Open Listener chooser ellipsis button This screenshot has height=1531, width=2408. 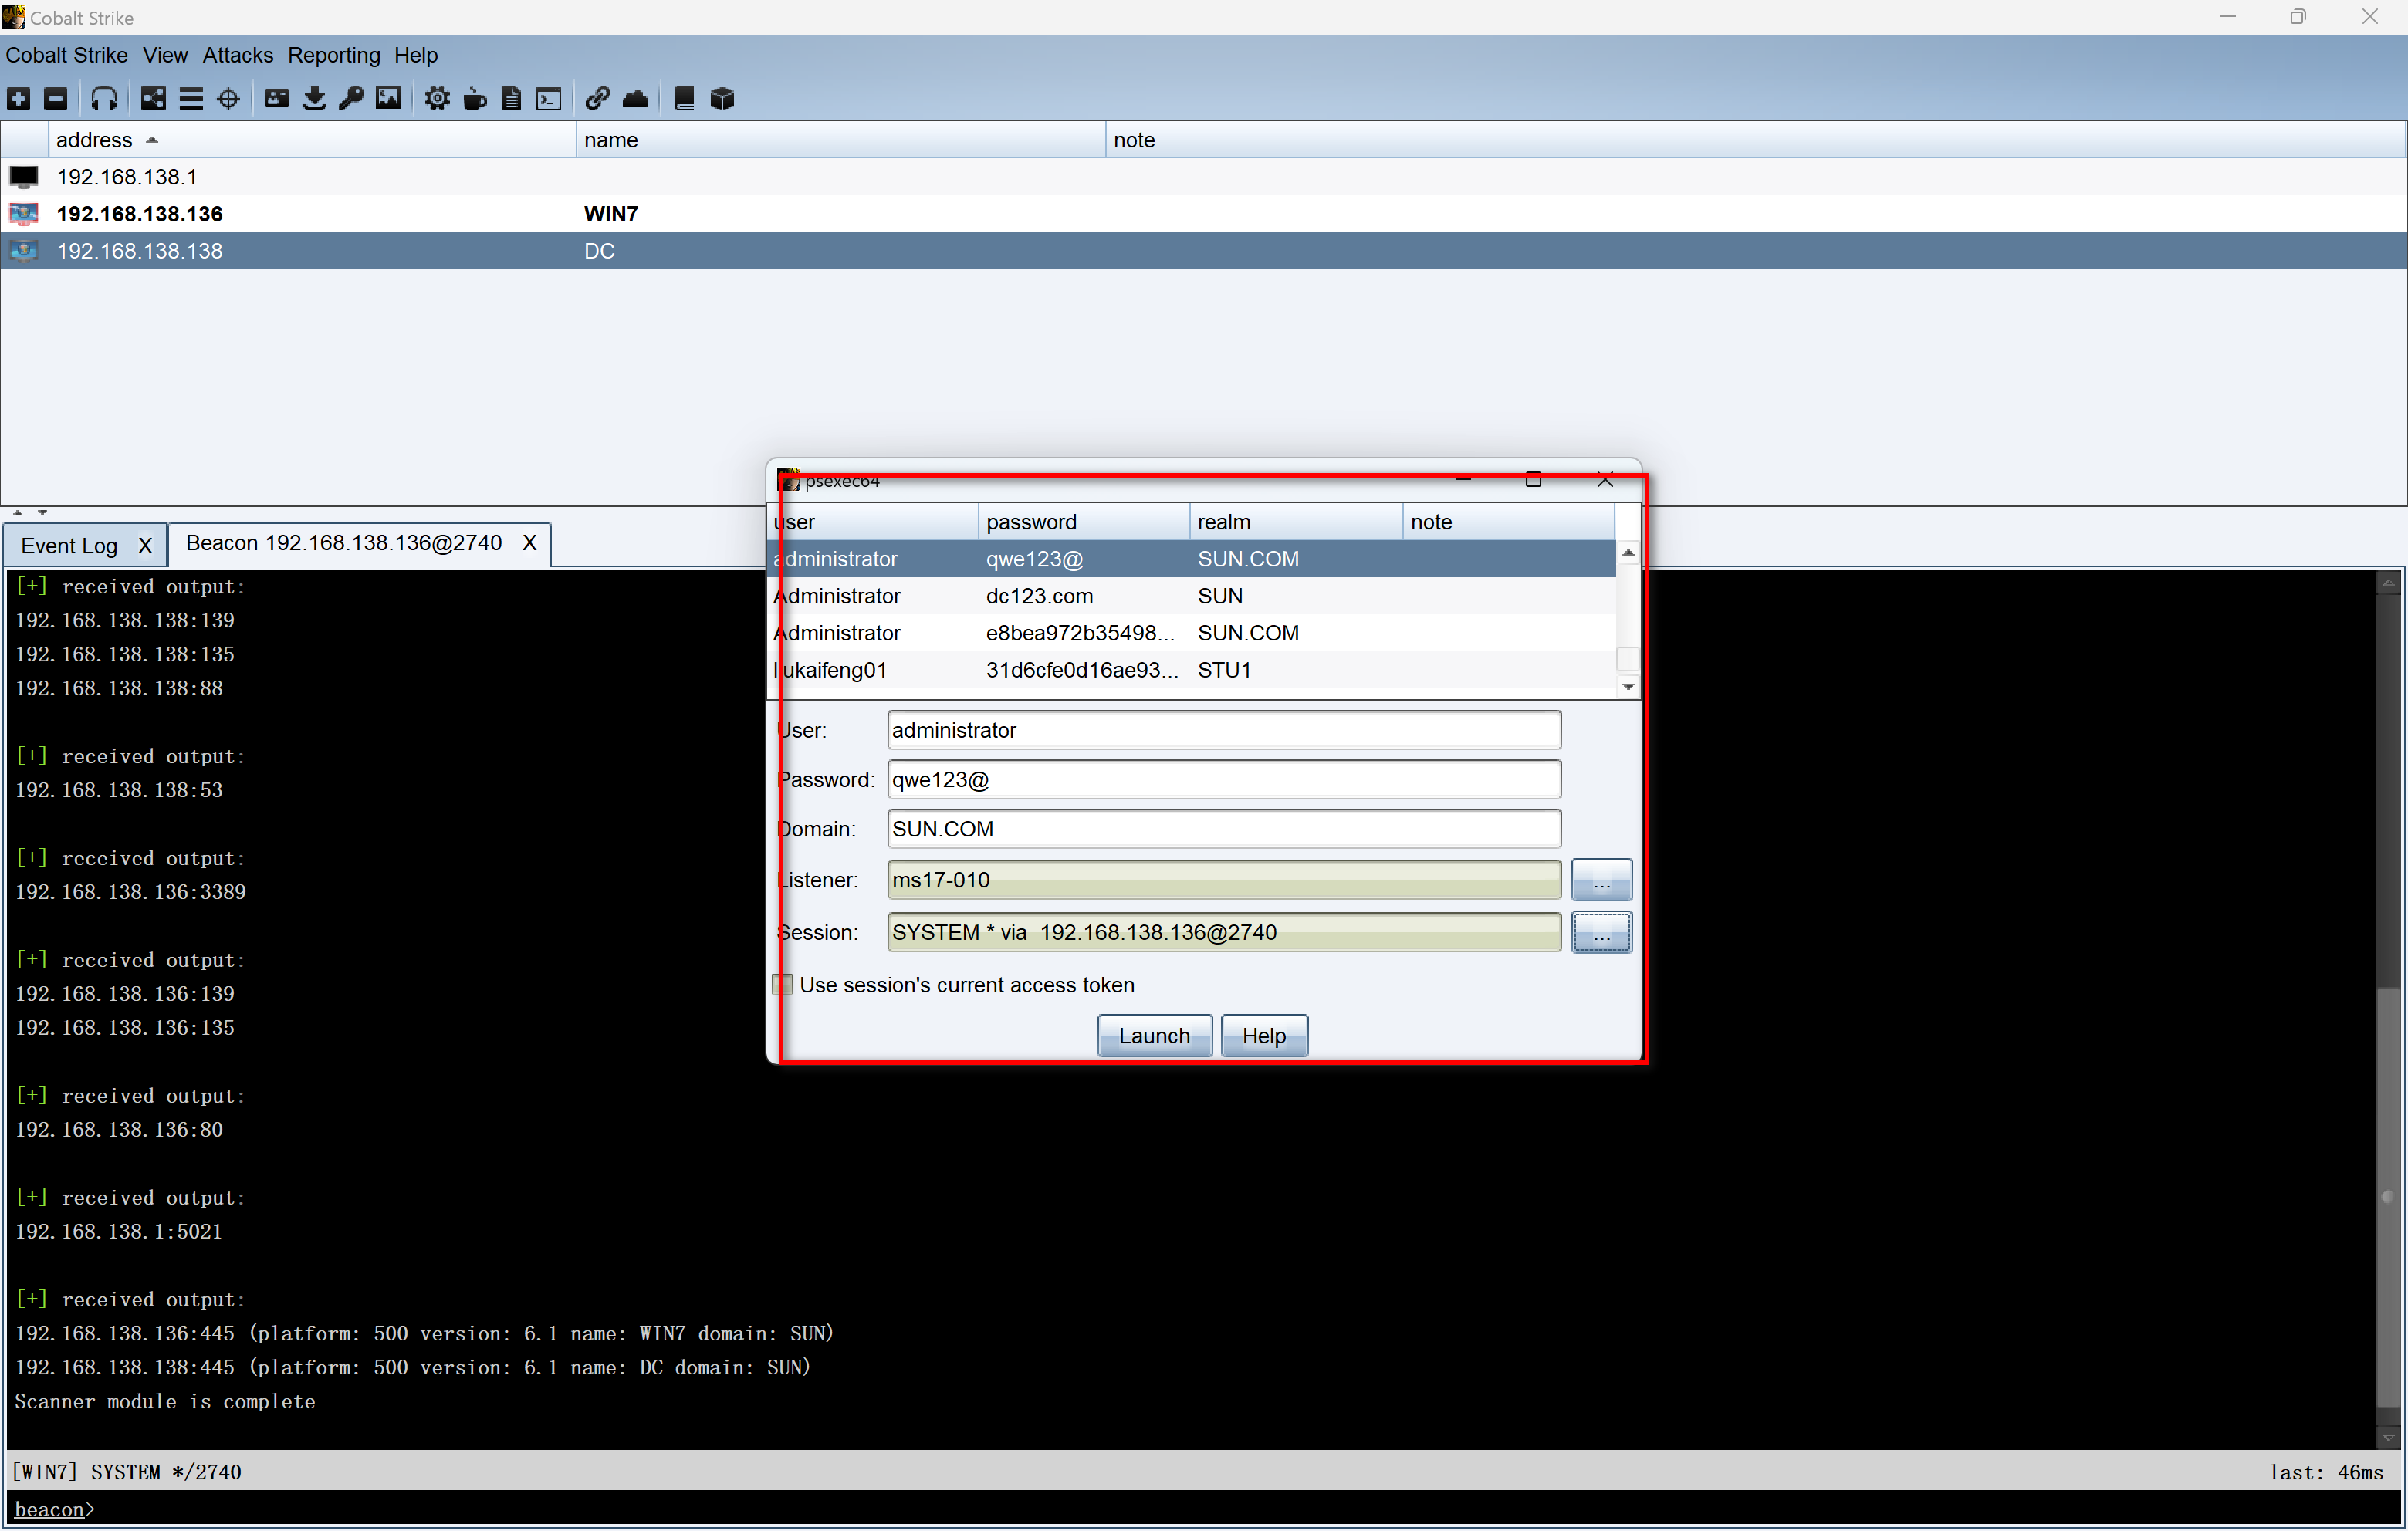[x=1601, y=880]
